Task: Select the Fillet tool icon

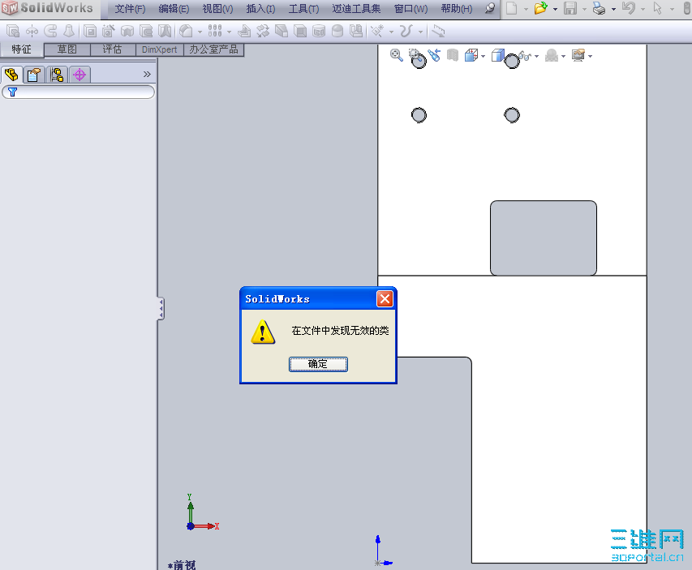Action: 187,31
